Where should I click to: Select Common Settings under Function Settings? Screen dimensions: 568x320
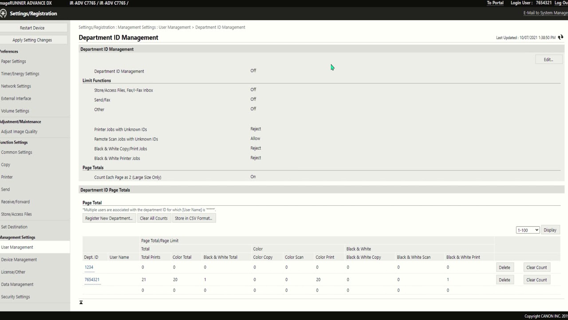pos(16,152)
